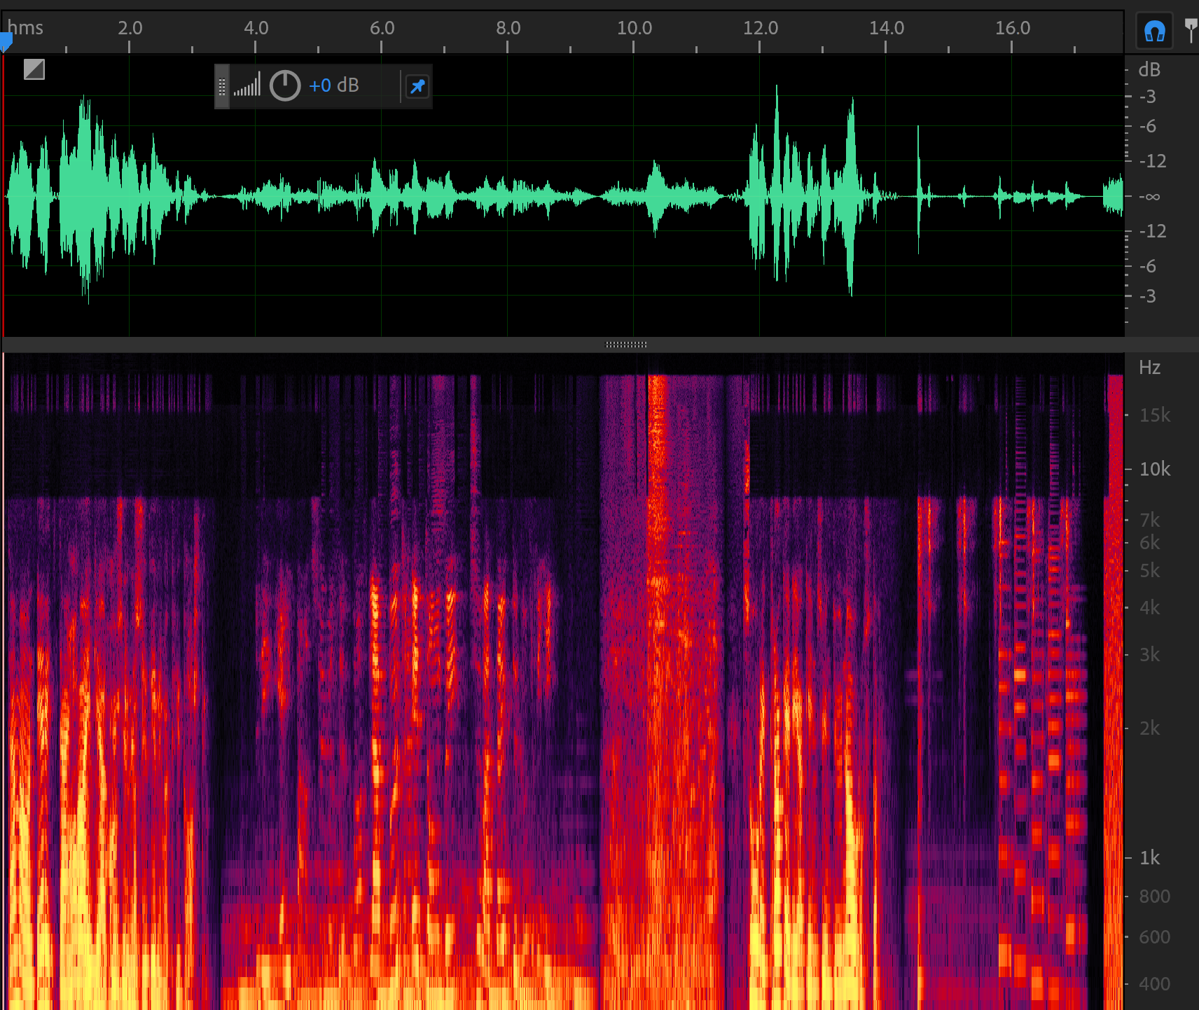Click the 4.0 second mark on ruler
The image size is (1199, 1010).
(256, 28)
